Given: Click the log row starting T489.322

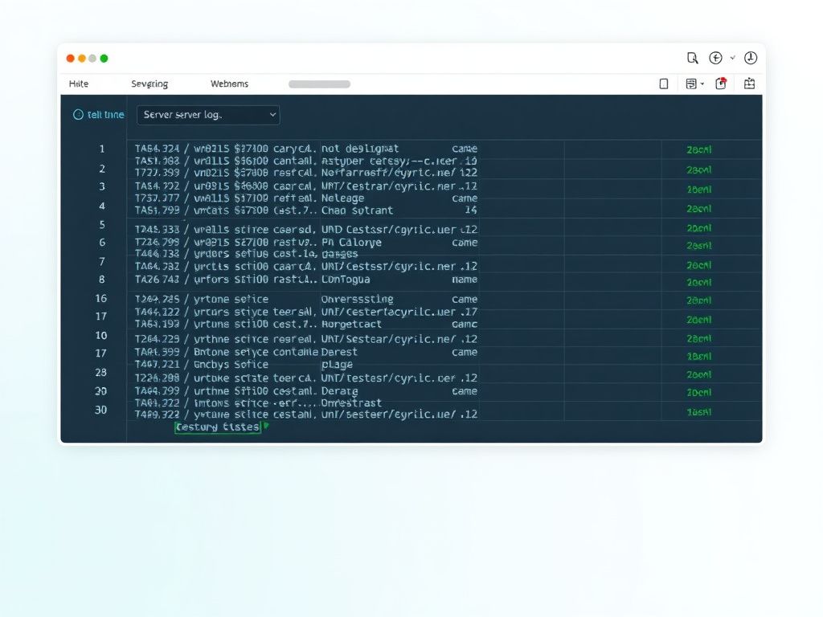Looking at the screenshot, I should point(306,415).
